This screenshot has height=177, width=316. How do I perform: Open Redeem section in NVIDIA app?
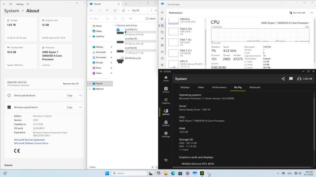[x=166, y=123]
